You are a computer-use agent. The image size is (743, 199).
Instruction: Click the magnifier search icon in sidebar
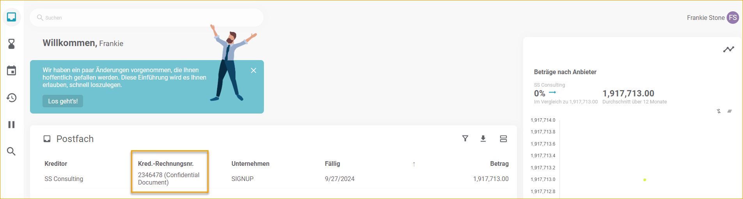coord(12,151)
